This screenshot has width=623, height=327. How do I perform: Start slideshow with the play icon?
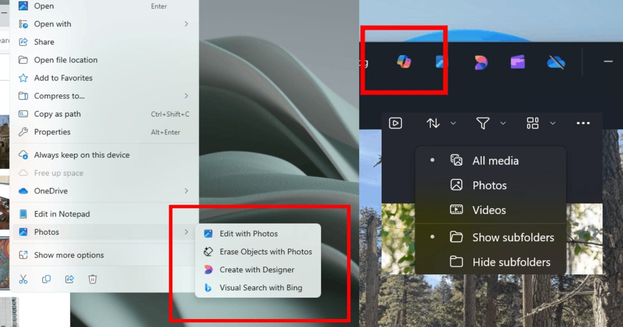click(x=395, y=123)
